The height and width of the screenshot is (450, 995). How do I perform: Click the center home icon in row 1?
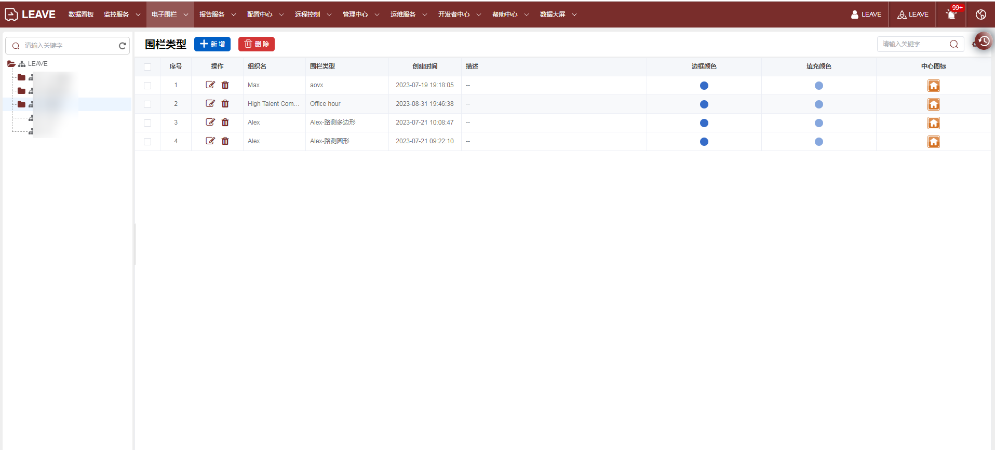[x=933, y=86]
